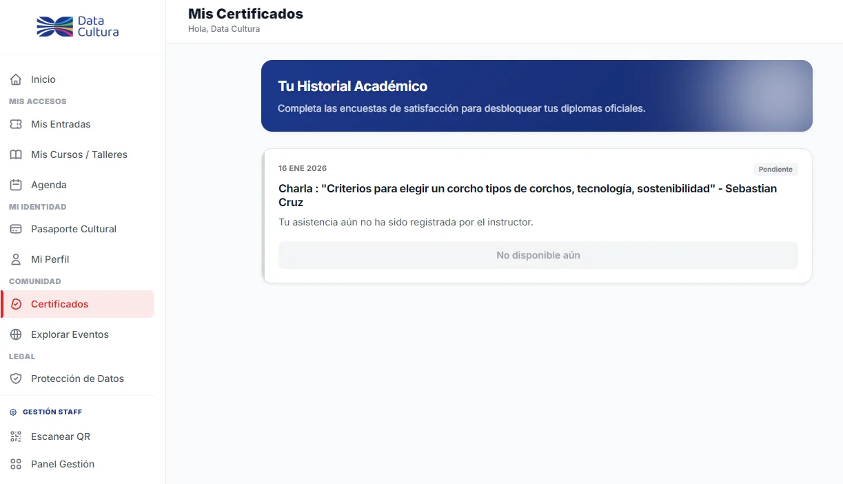
Task: Click the gear icon next to Gestión Staff
Action: pyautogui.click(x=12, y=412)
